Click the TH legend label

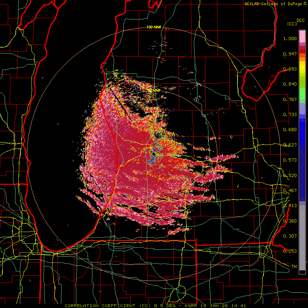point(294,266)
